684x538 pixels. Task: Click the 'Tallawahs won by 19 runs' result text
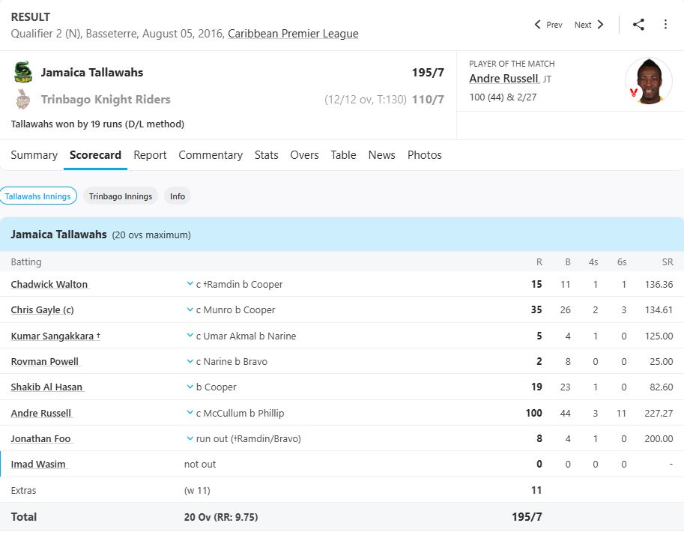point(97,124)
